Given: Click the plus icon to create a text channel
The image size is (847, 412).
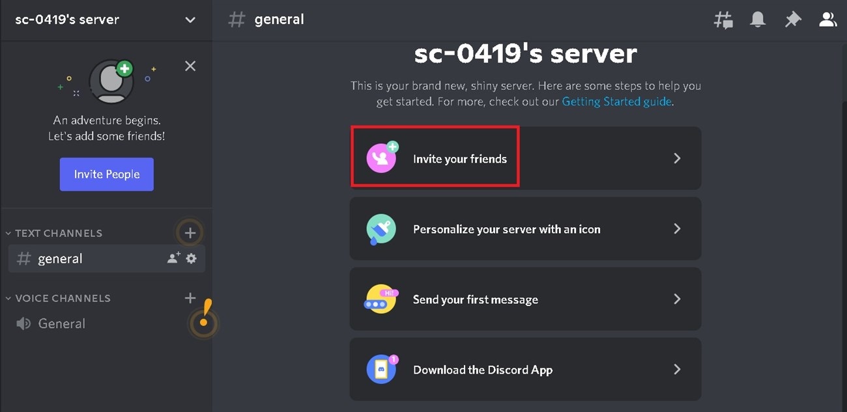Looking at the screenshot, I should 190,232.
